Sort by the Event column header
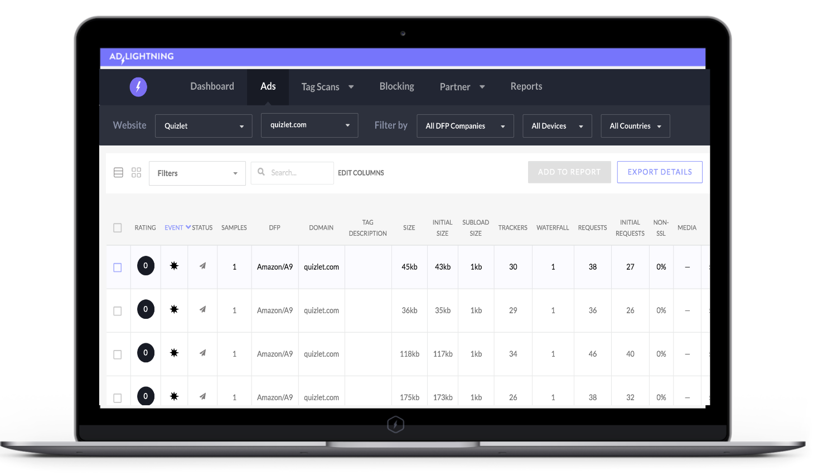The height and width of the screenshot is (476, 813). point(174,227)
